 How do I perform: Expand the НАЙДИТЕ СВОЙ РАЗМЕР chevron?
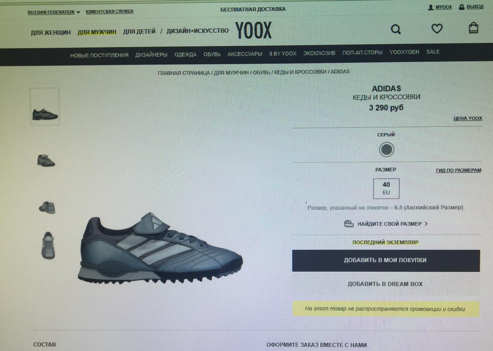(x=426, y=224)
